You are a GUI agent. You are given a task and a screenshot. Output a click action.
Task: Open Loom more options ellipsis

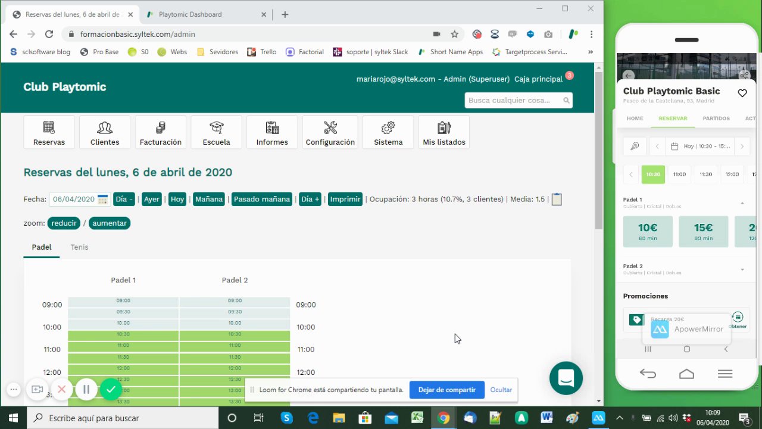click(x=14, y=390)
